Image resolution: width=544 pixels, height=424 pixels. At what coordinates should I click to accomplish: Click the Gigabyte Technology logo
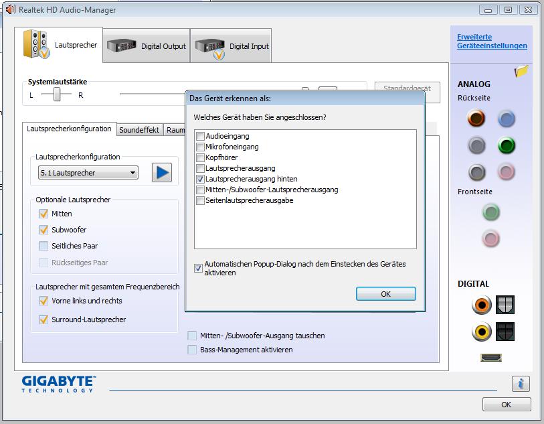[59, 384]
